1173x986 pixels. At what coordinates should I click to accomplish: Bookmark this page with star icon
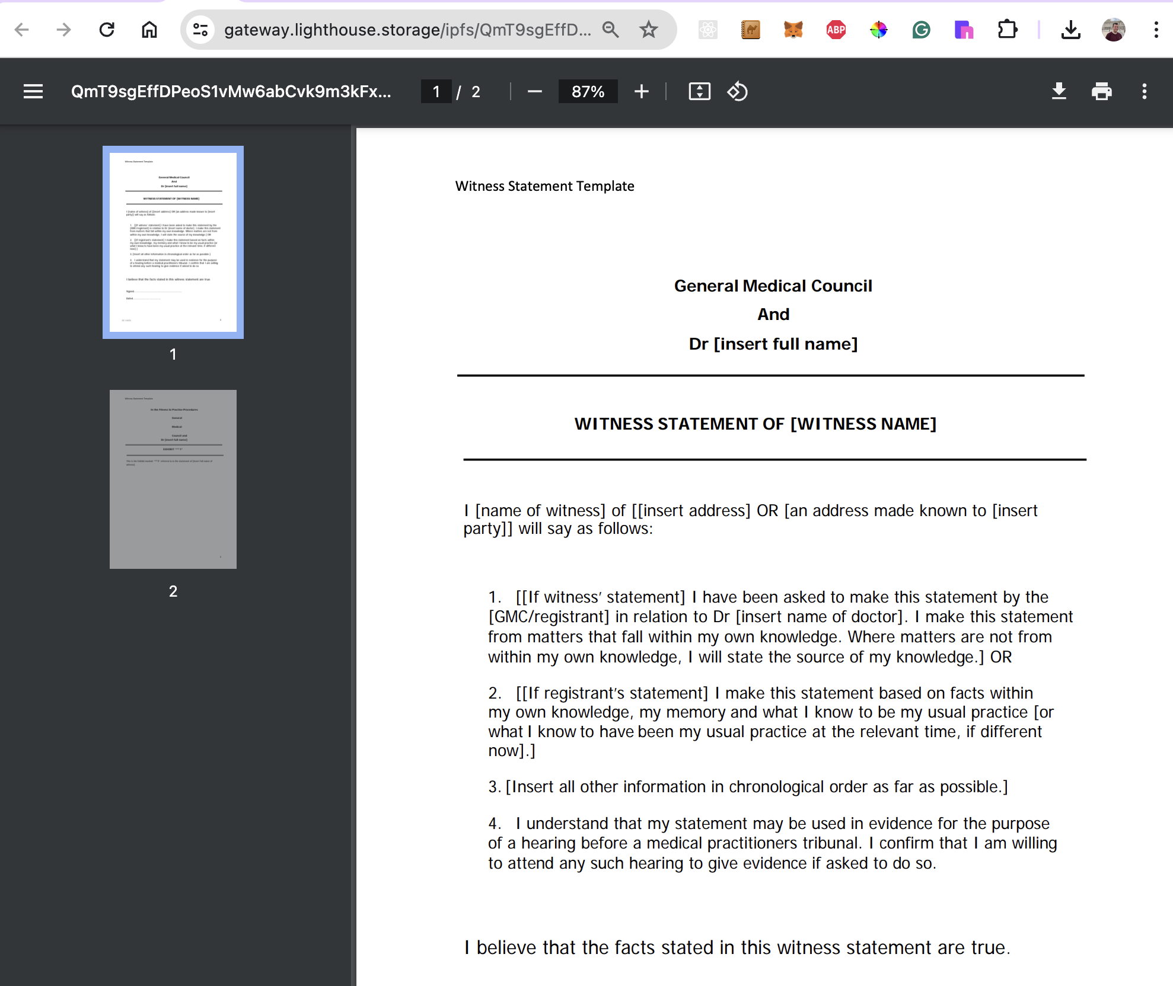tap(648, 30)
